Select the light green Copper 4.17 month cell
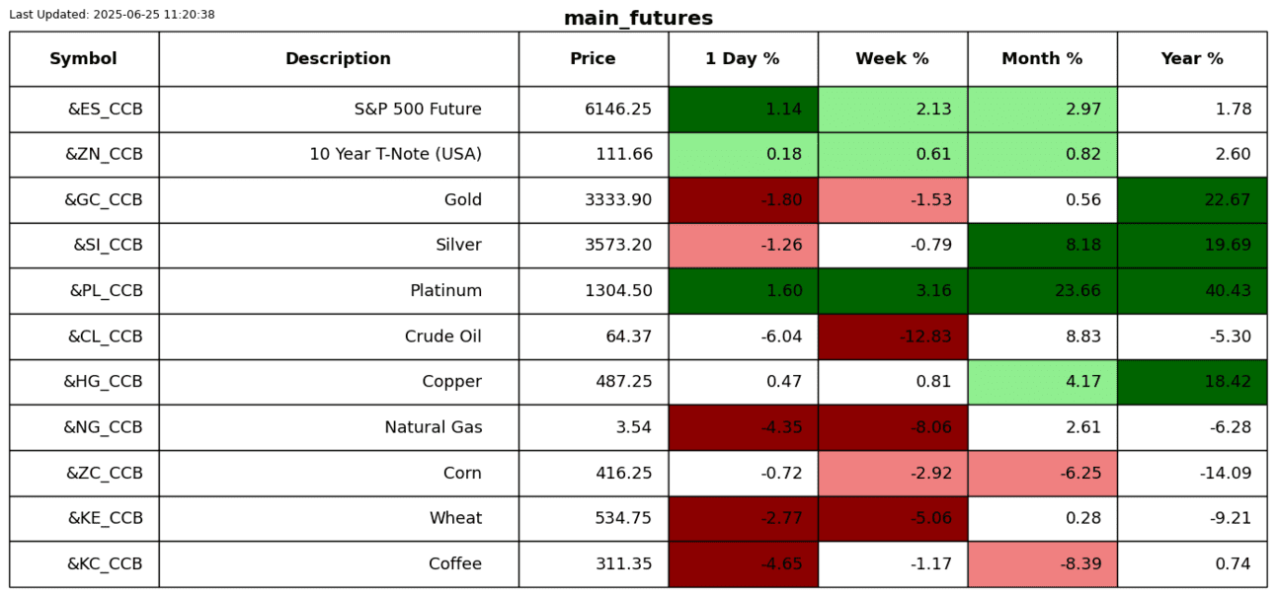This screenshot has height=596, width=1276. 1042,382
